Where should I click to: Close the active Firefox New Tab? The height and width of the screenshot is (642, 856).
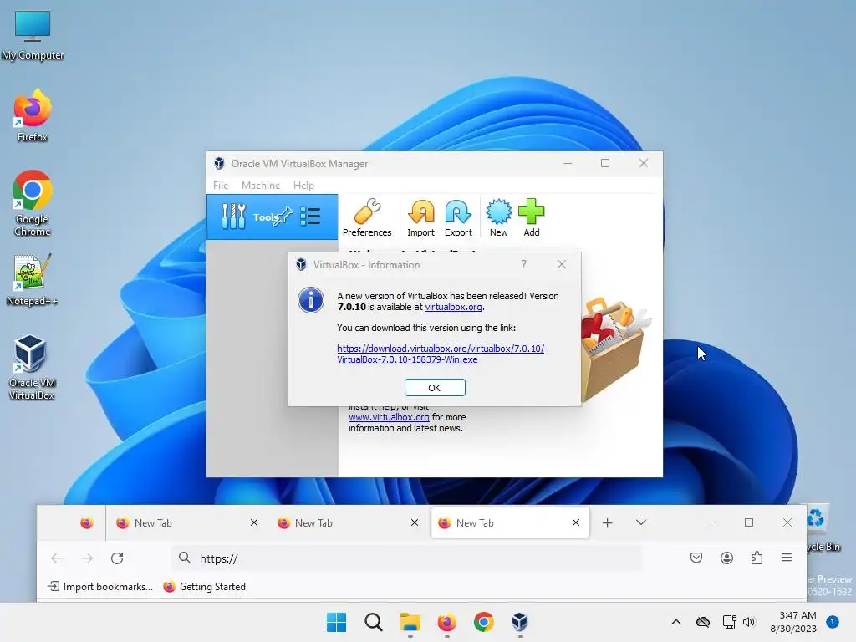(575, 523)
